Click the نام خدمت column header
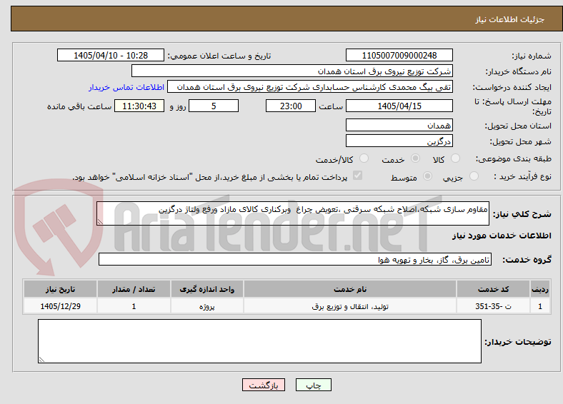 click(x=350, y=289)
